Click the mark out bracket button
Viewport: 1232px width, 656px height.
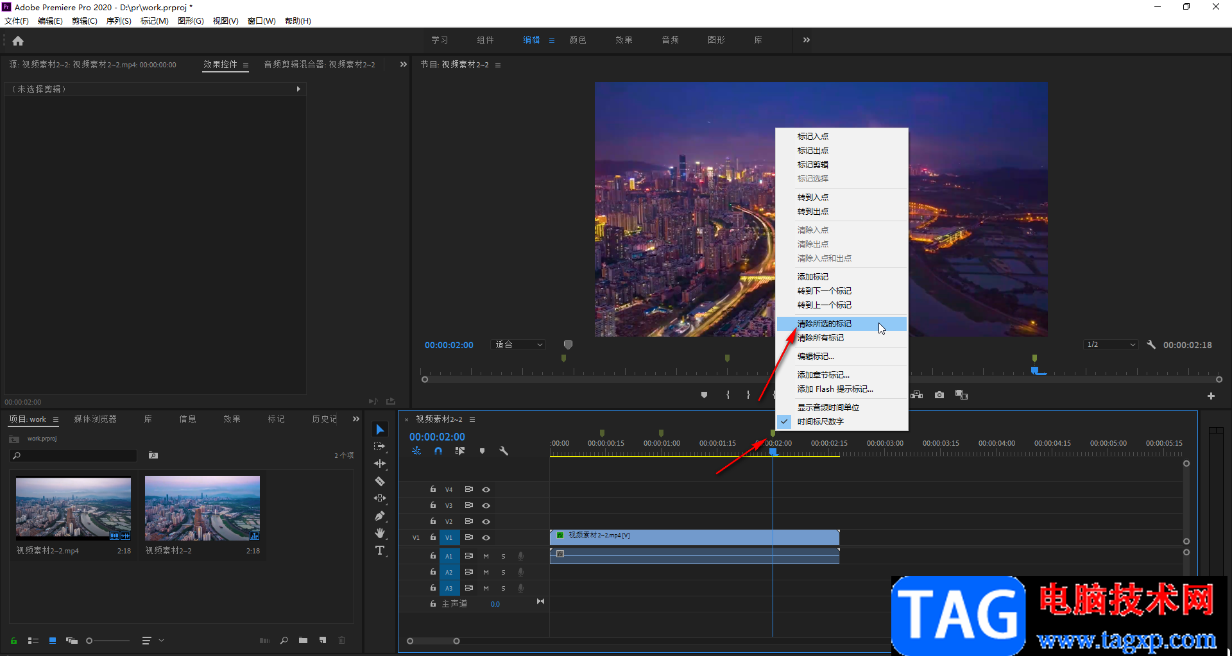[x=748, y=395]
